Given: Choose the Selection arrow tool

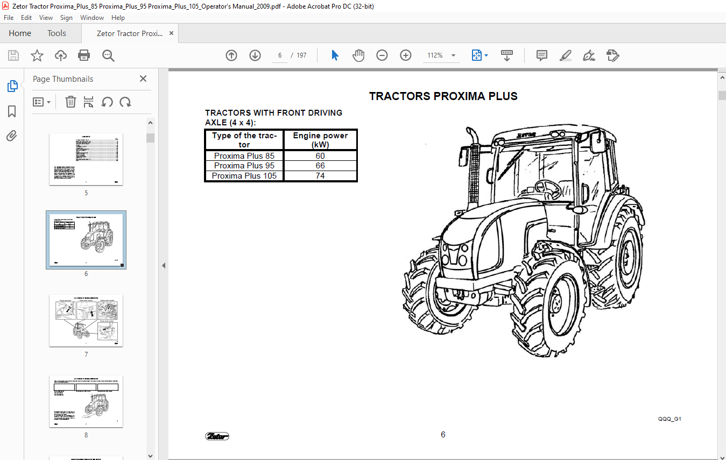Looking at the screenshot, I should click(335, 55).
